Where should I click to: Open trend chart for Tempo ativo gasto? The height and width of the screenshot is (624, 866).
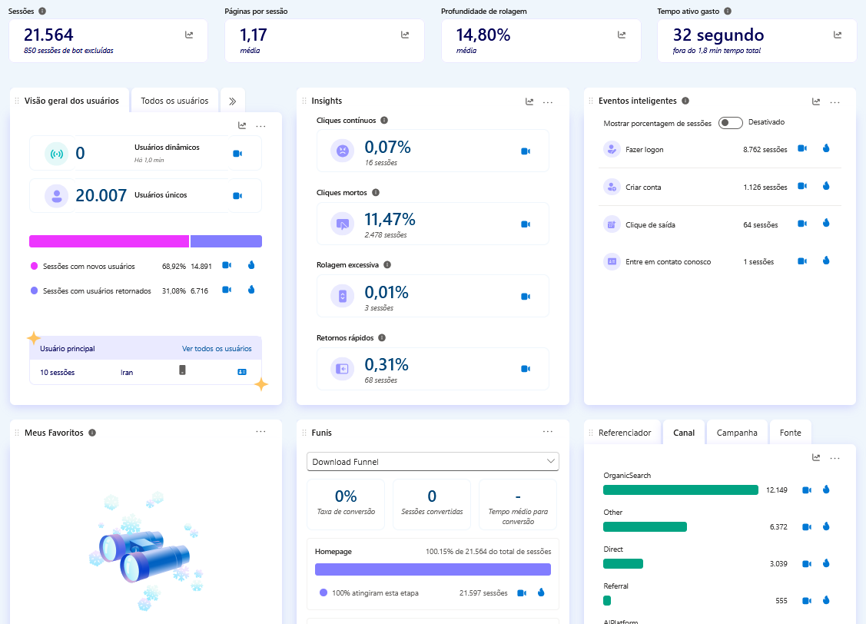[838, 35]
